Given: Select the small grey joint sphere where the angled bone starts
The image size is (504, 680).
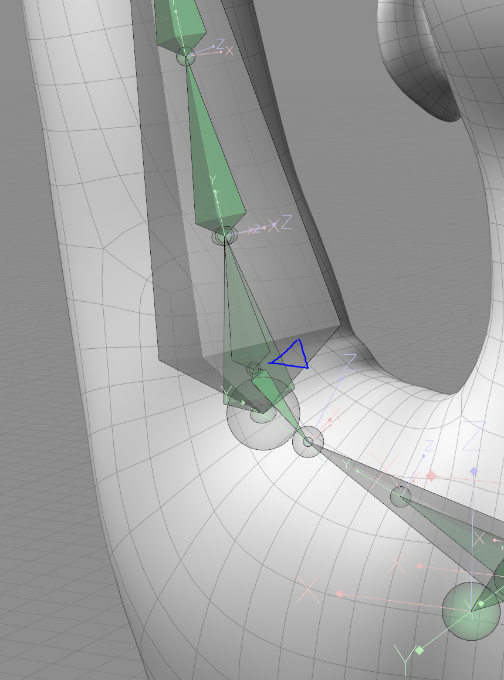Looking at the screenshot, I should pyautogui.click(x=307, y=442).
